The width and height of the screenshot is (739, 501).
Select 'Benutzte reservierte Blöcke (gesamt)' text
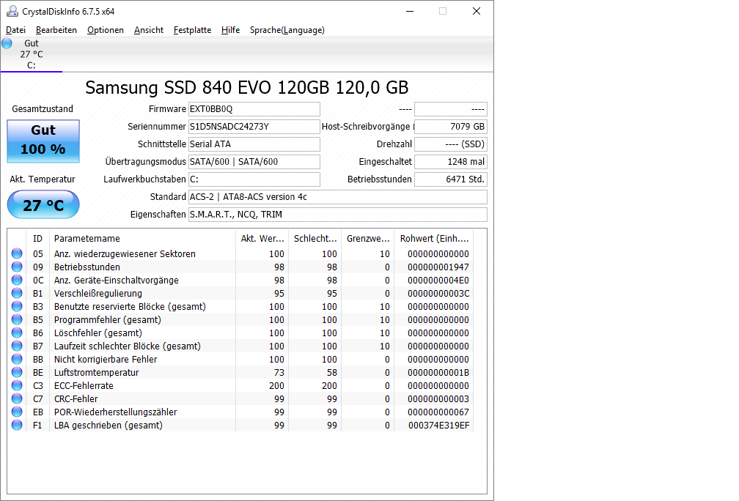130,306
